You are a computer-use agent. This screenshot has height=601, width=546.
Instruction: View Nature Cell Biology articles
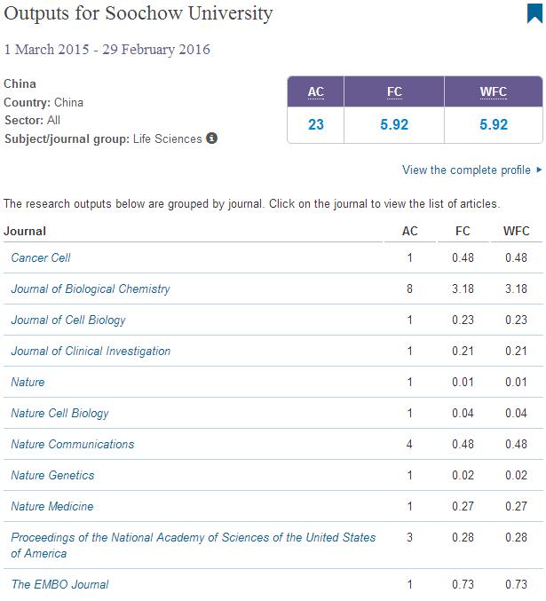coord(59,413)
